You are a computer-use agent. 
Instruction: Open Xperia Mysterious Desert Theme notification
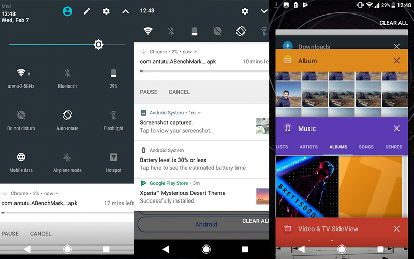coord(201,195)
